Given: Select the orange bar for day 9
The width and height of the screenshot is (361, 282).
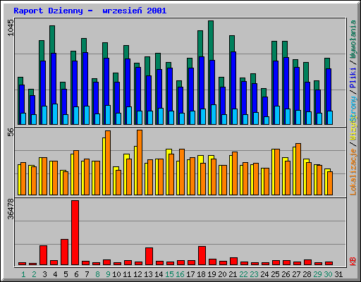Looking at the screenshot, I should pyautogui.click(x=108, y=163).
